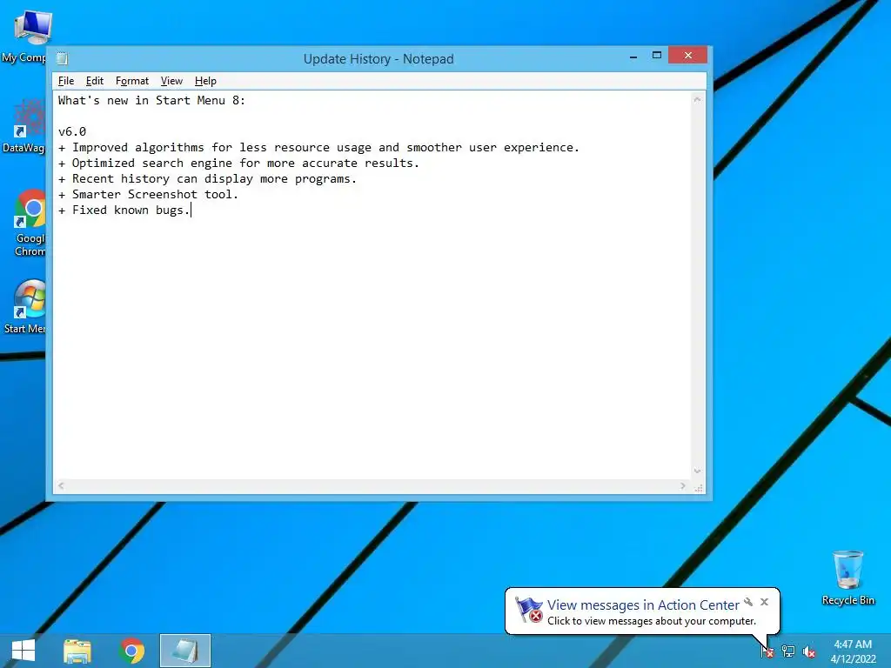Click the horizontal scrollbar left arrow

[61, 485]
